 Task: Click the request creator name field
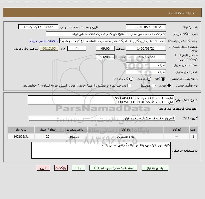coord(113,41)
